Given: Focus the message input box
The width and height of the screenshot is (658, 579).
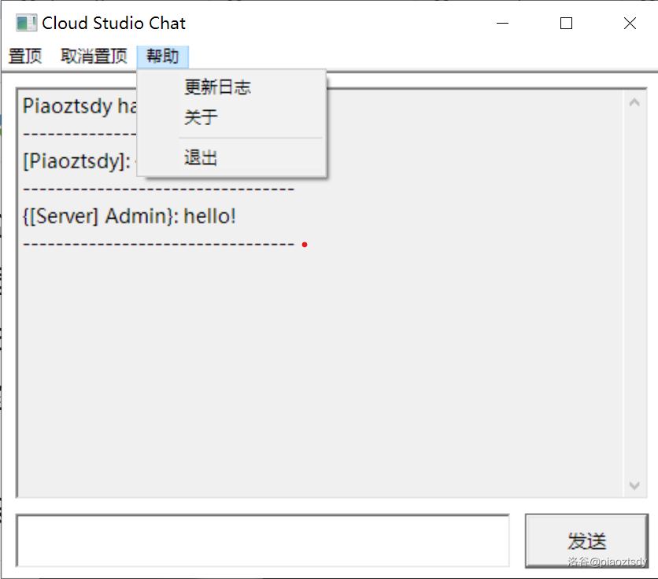Looking at the screenshot, I should pos(263,540).
